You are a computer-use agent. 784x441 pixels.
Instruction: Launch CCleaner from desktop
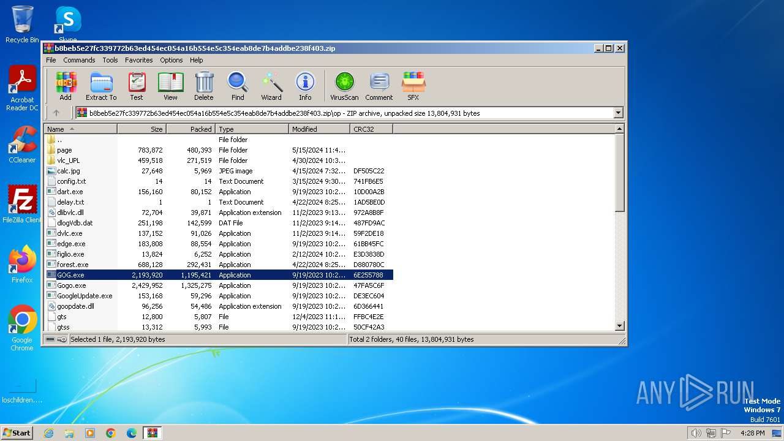(22, 145)
